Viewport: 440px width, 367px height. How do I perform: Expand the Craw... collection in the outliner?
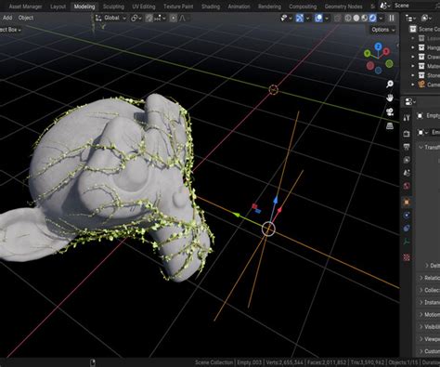point(413,57)
